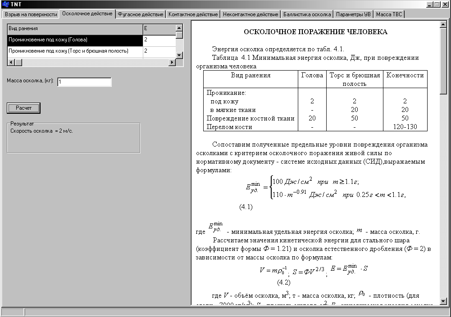Click heading ОСКОЛОЧНОЕ ПОРАЖЕНИЕ ЧЕЛОВЕКА
Viewport: 451px width, 317px height.
(315, 32)
